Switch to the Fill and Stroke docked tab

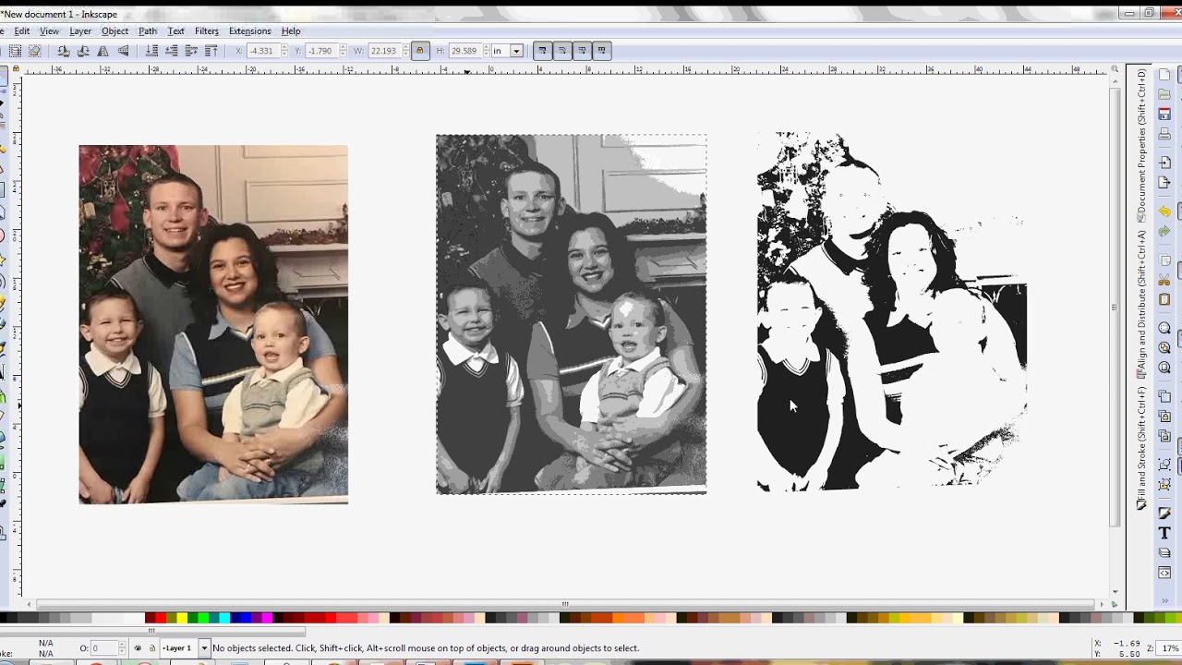click(1142, 447)
